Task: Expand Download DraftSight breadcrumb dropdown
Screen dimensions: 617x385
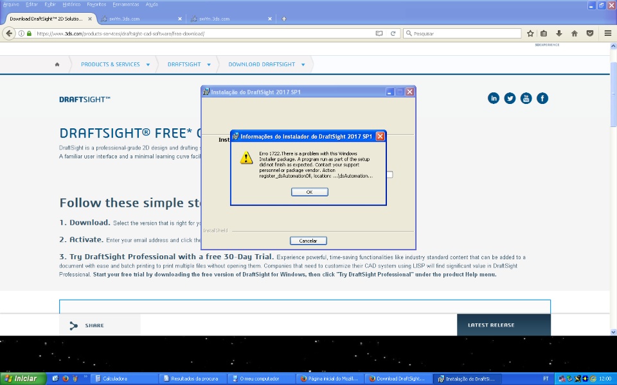Action: pyautogui.click(x=303, y=64)
